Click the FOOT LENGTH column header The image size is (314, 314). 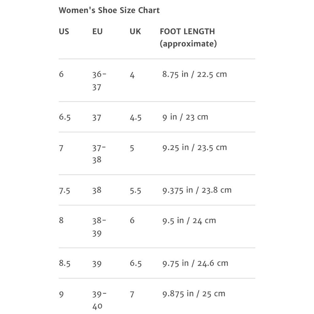point(188,37)
